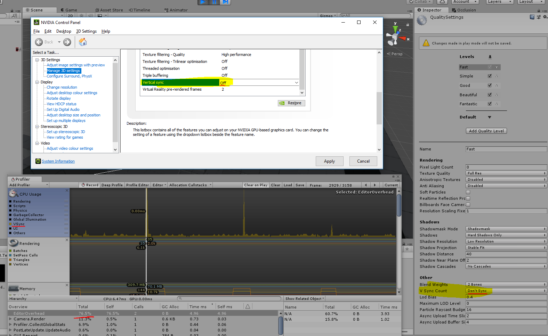Switch to the Game tab
Screen dimensions: 548x336
point(69,10)
